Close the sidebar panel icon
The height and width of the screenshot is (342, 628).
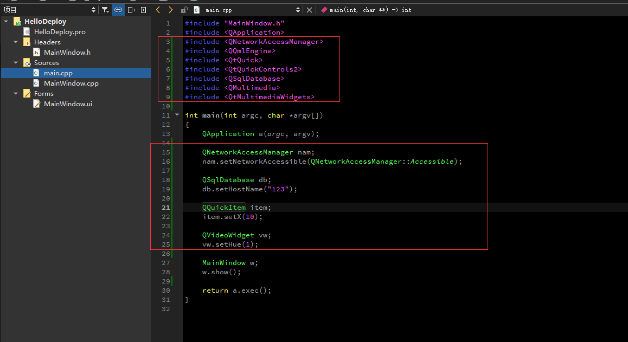coord(143,10)
